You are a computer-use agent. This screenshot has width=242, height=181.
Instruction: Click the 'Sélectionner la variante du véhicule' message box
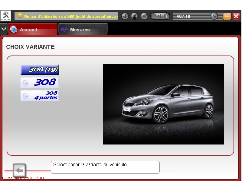tap(105, 167)
